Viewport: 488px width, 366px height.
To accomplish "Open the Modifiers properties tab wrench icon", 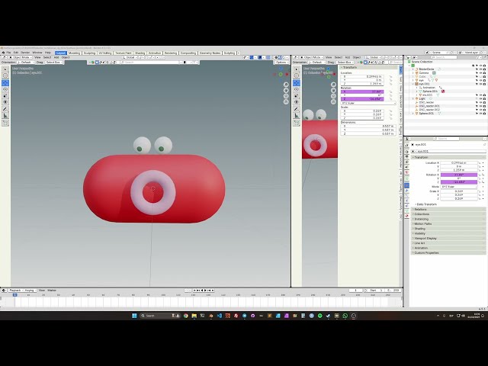I will (406, 191).
